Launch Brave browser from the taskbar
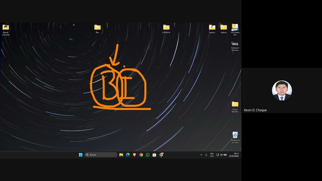 pos(134,155)
